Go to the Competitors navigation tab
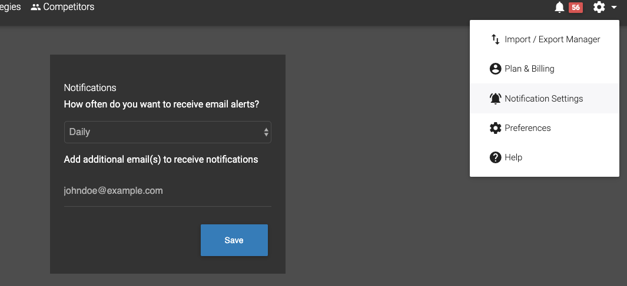The image size is (627, 286). tap(62, 7)
